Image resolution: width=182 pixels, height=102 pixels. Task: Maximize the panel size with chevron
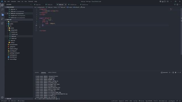point(178,73)
